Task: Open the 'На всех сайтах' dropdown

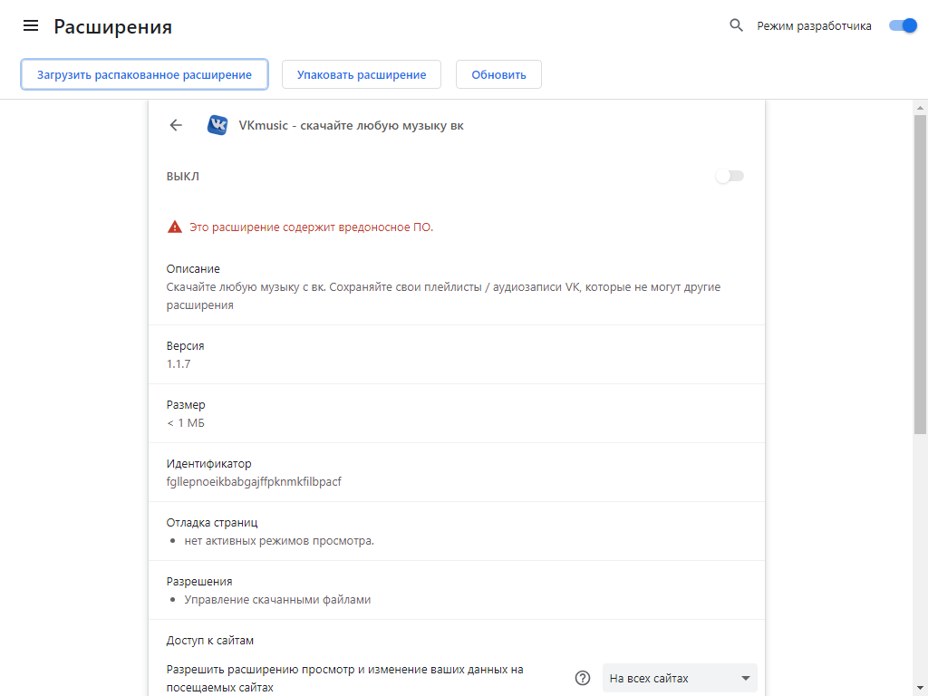Action: [x=680, y=678]
